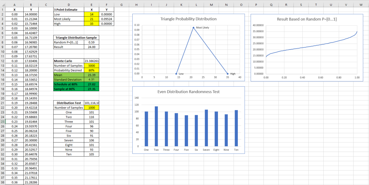
Task: Select column header B
Action: point(31,4)
